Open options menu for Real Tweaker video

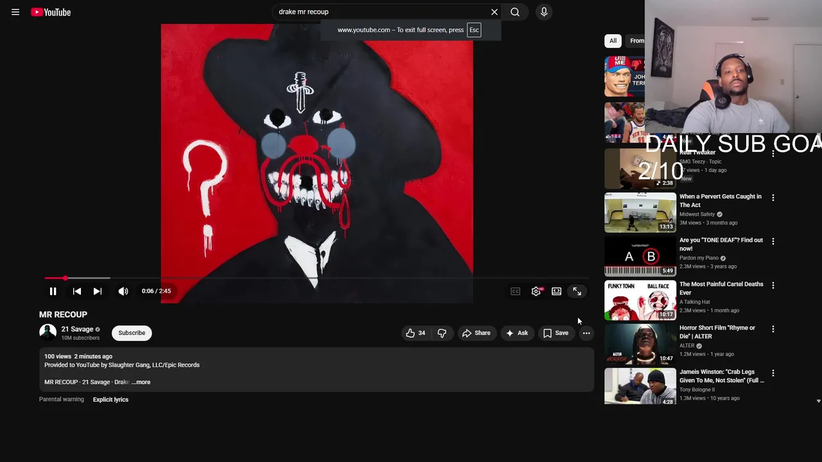point(773,154)
